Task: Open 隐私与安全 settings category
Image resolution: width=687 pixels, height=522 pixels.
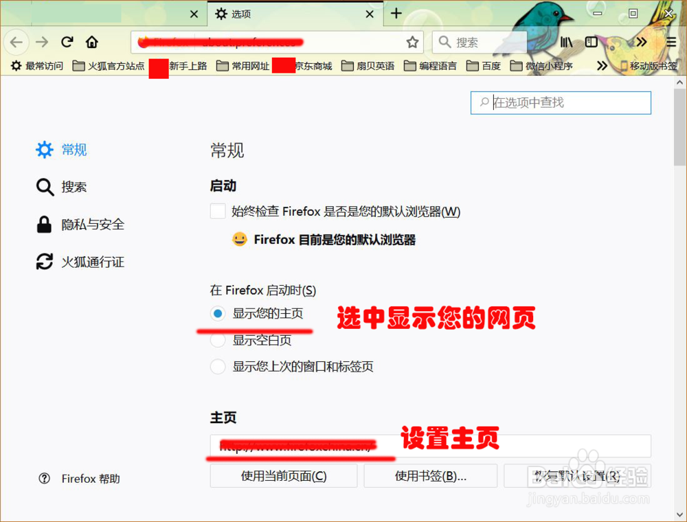Action: [80, 225]
